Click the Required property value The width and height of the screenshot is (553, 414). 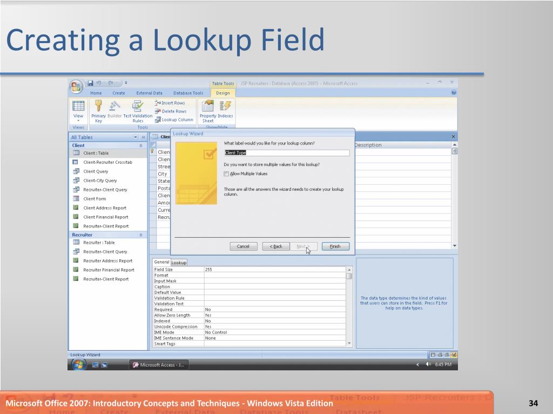pos(275,310)
